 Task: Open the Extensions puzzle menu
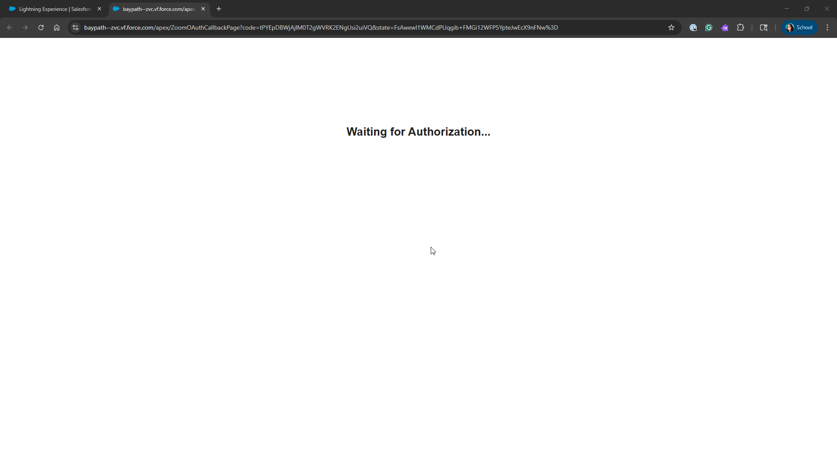click(740, 27)
